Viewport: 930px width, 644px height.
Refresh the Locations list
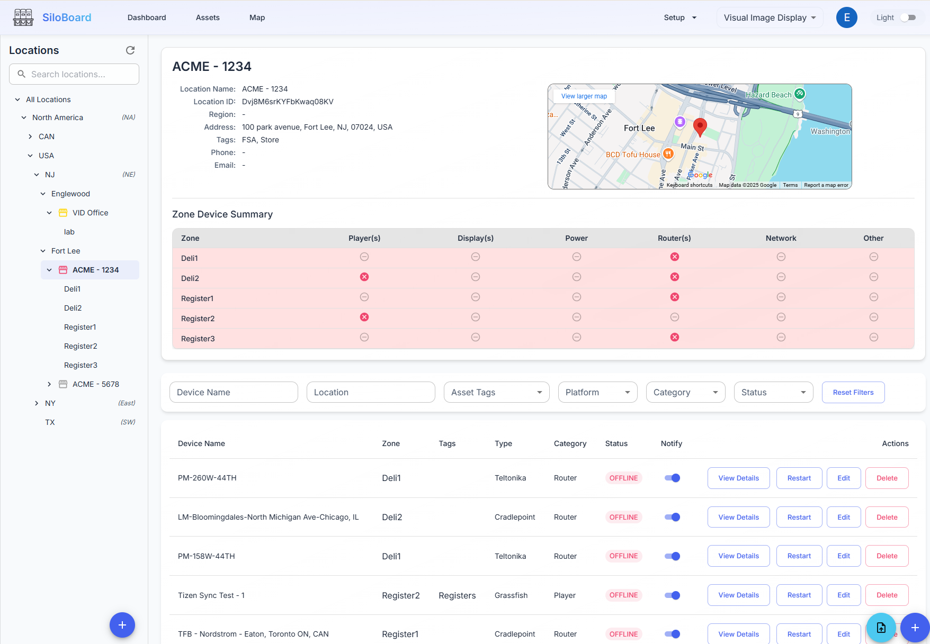coord(130,50)
